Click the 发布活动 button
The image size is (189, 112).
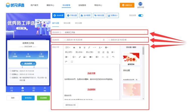(x=28, y=98)
